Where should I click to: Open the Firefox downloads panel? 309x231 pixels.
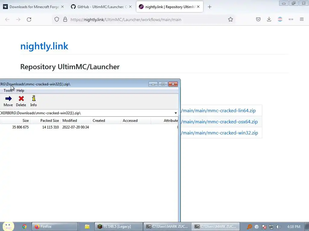click(x=269, y=19)
